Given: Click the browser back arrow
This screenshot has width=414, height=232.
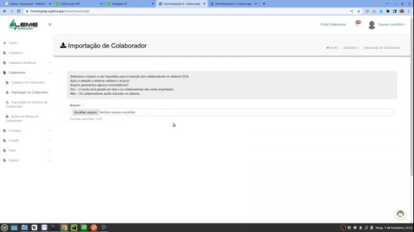Looking at the screenshot, I should [5, 12].
